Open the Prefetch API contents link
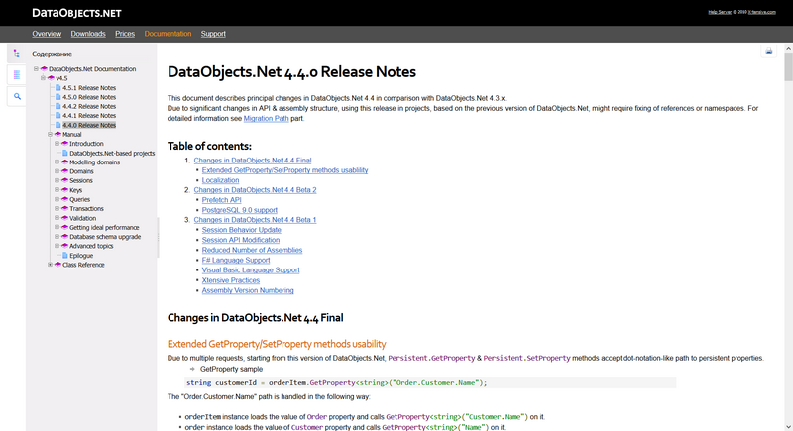 (221, 200)
